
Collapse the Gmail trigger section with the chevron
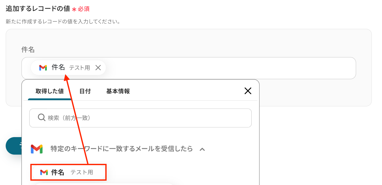coord(202,149)
